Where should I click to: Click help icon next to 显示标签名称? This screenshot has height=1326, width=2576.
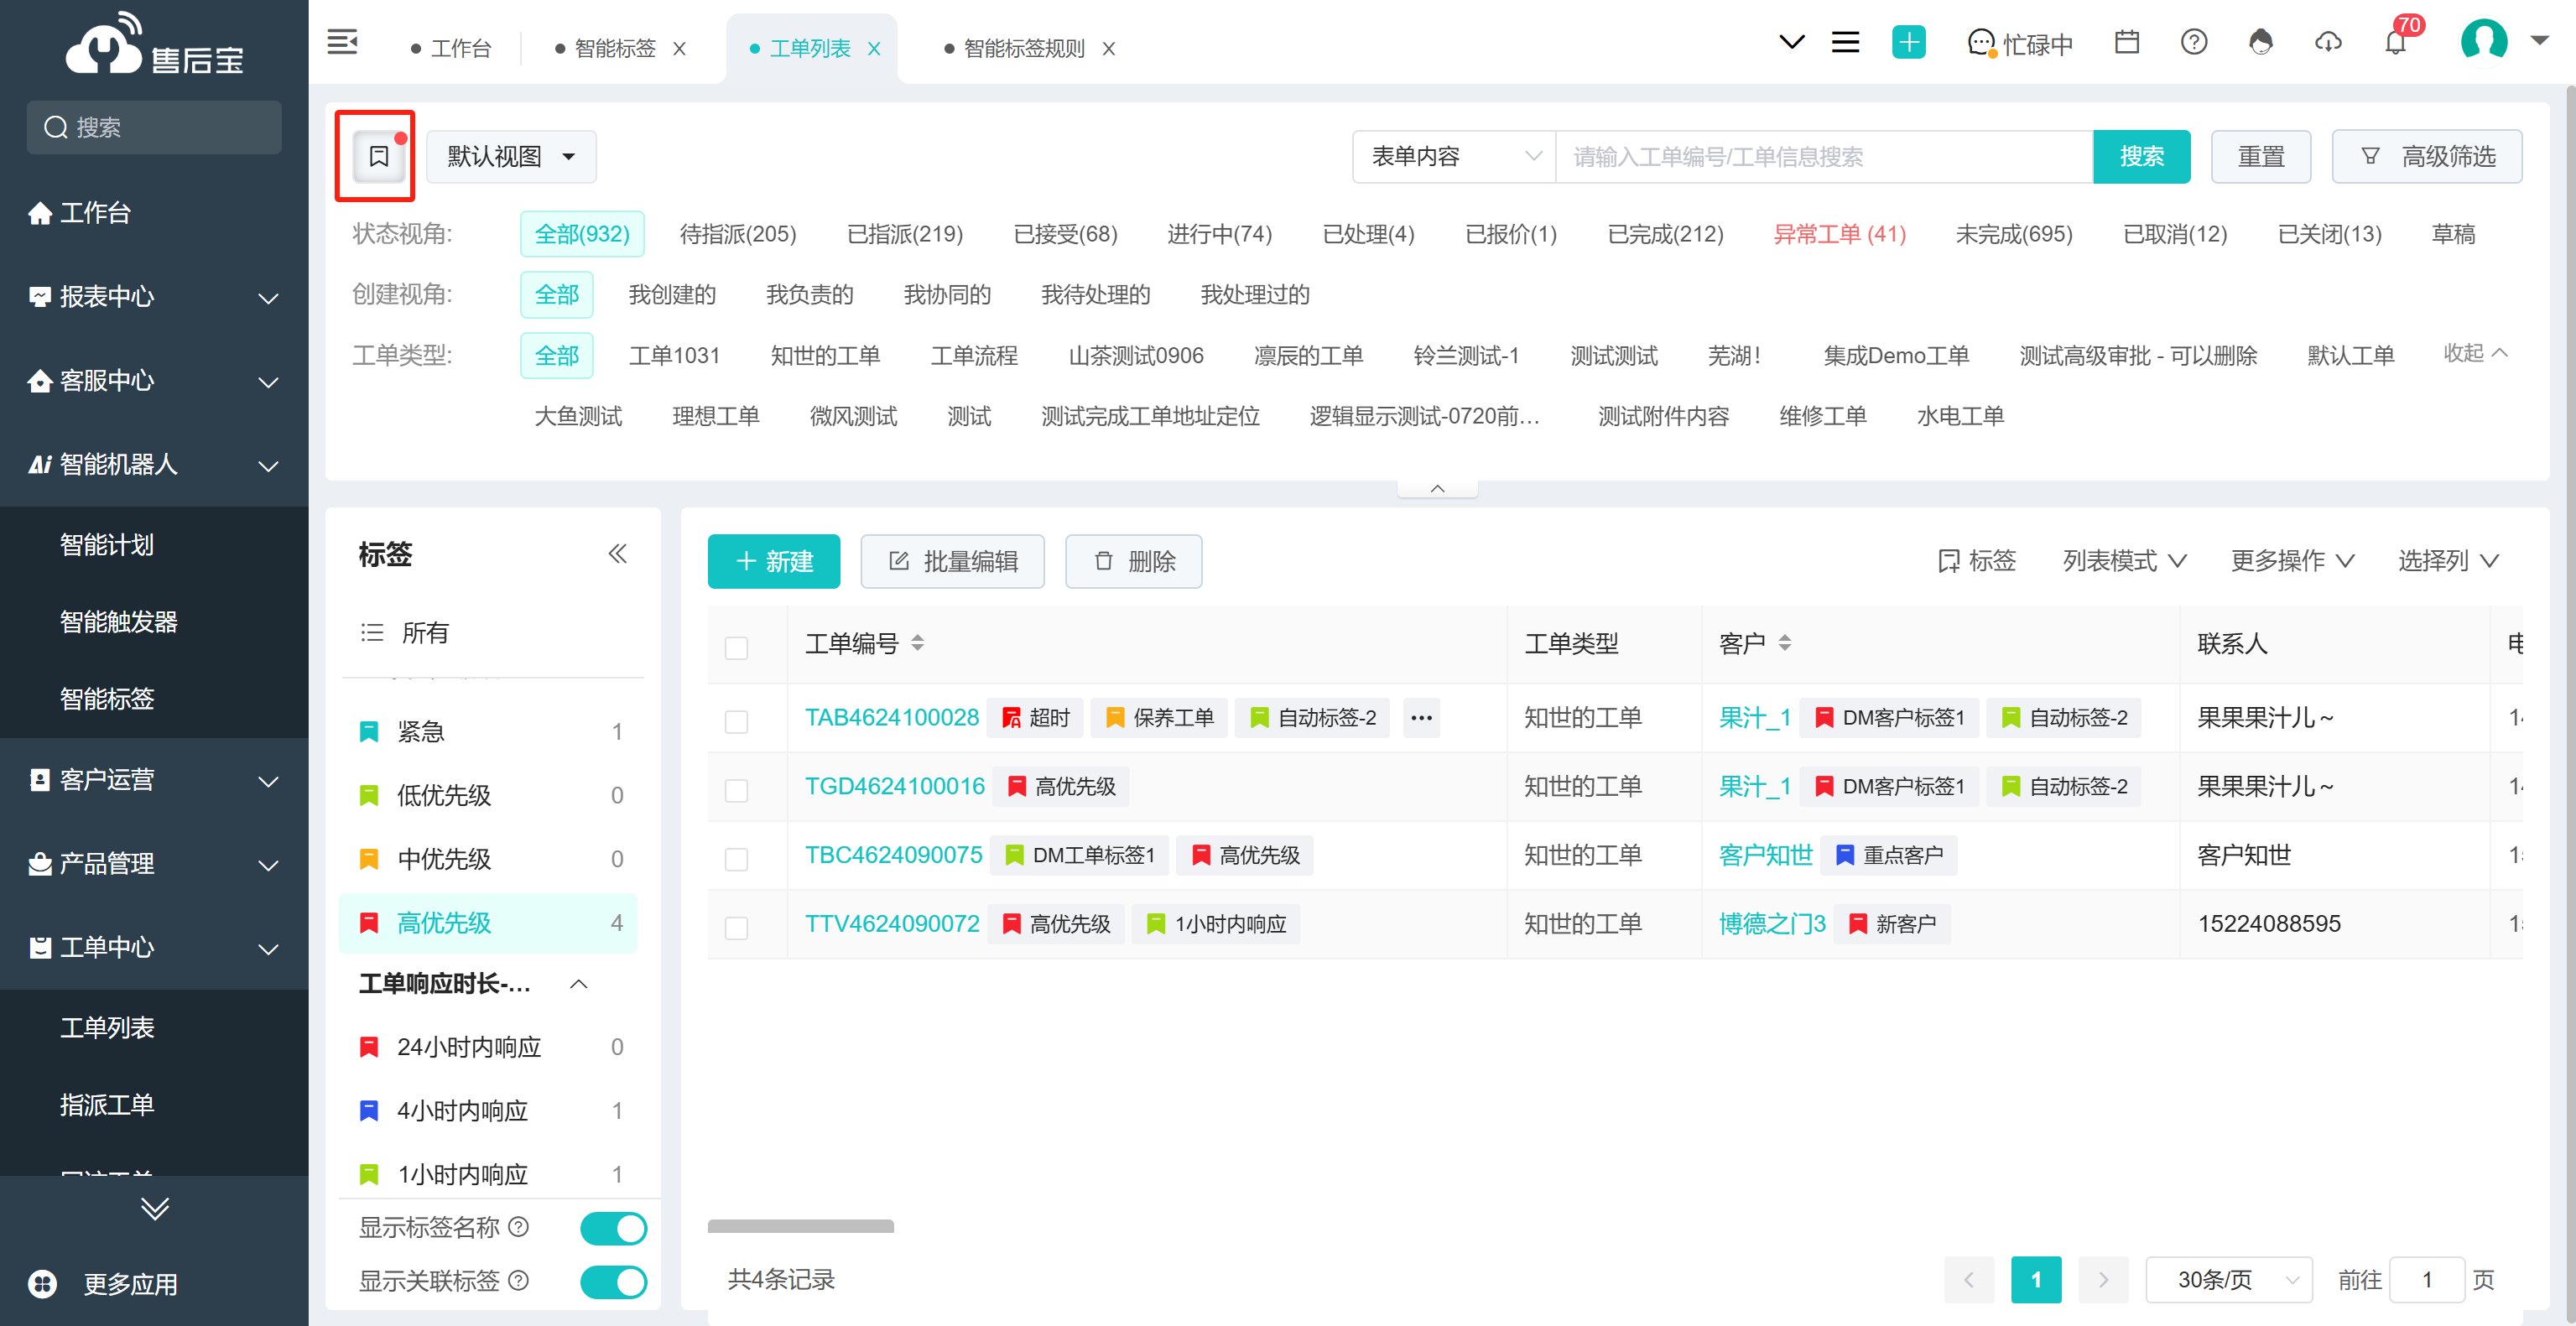519,1227
